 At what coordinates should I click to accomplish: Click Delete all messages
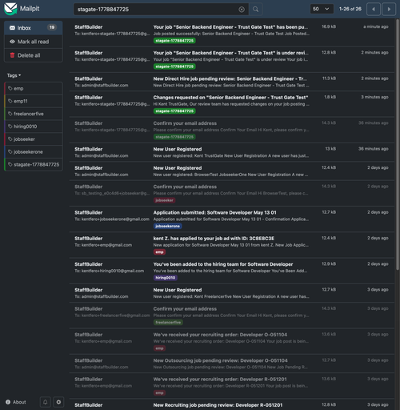pos(34,55)
